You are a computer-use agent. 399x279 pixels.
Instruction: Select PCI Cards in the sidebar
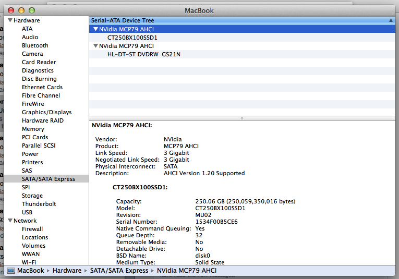[35, 137]
